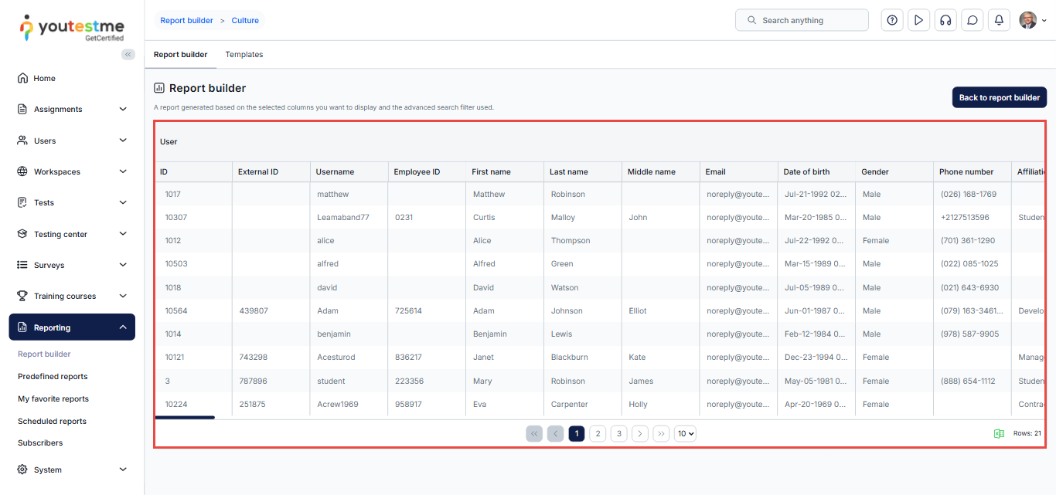
Task: Switch to the Templates tab
Action: click(x=244, y=55)
